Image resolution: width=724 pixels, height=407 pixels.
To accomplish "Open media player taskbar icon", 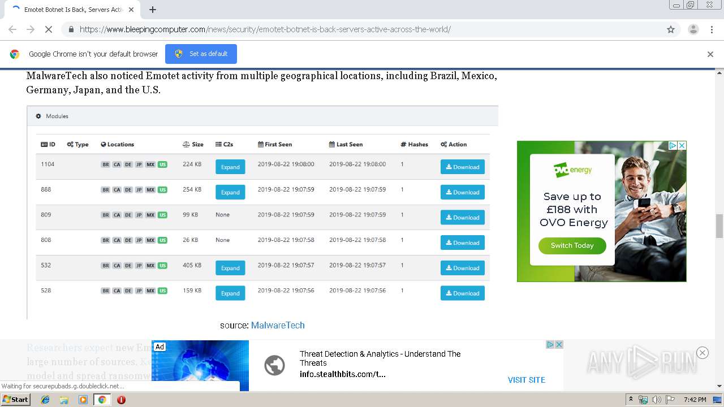I will click(83, 400).
